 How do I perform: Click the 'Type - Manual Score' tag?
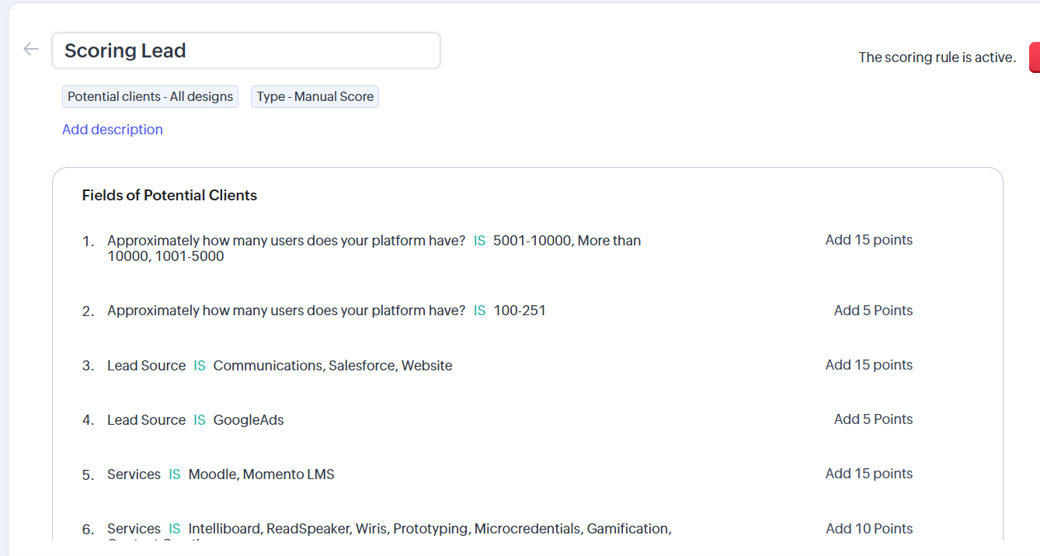coord(315,96)
